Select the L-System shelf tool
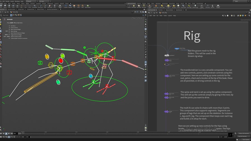Image resolution: width=251 pixels, height=141 pixels. point(66,6)
